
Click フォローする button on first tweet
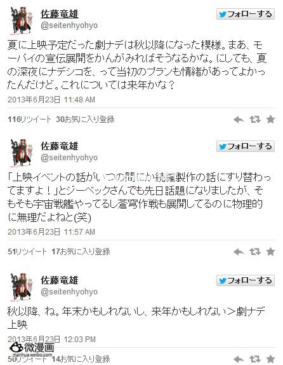(246, 14)
